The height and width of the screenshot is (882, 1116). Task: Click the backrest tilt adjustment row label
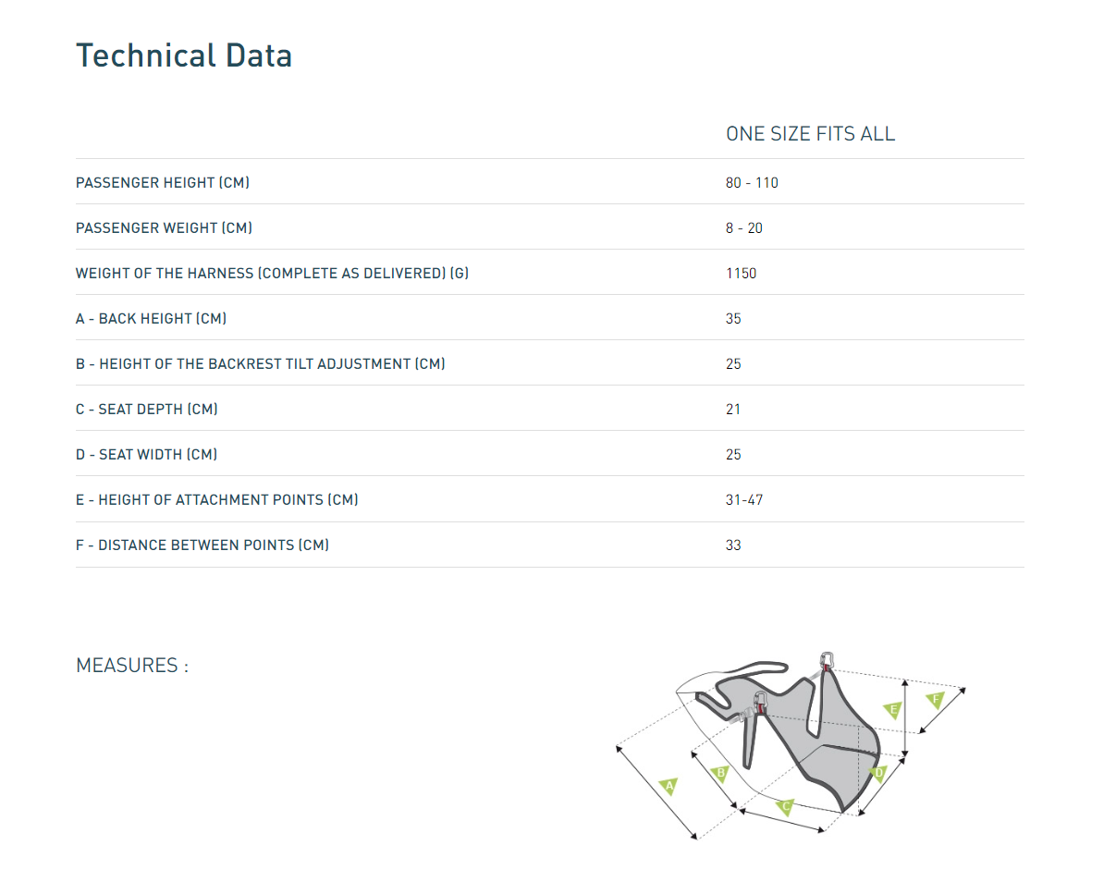click(x=260, y=364)
